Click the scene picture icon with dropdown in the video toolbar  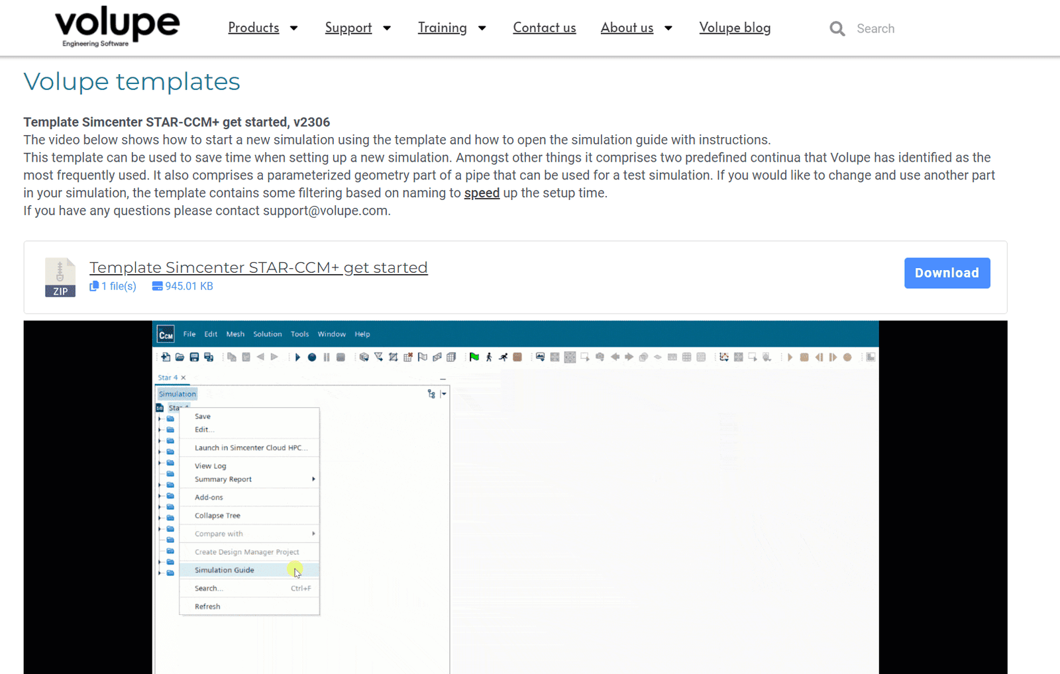pyautogui.click(x=541, y=357)
